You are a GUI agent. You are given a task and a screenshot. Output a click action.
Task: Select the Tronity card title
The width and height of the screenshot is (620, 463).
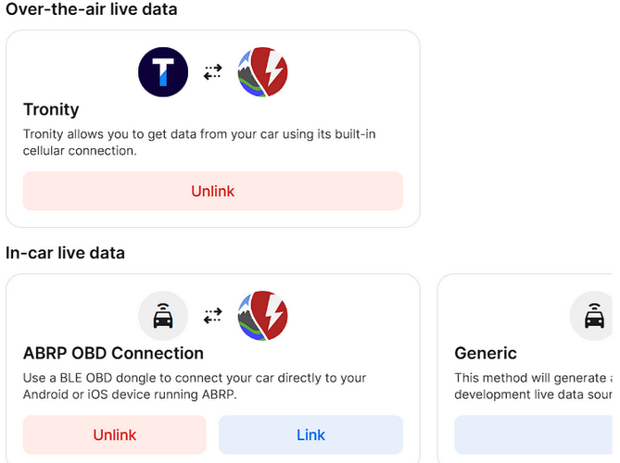[x=51, y=109]
